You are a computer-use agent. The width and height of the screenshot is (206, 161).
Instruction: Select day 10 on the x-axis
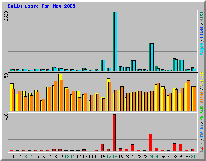[66, 157]
